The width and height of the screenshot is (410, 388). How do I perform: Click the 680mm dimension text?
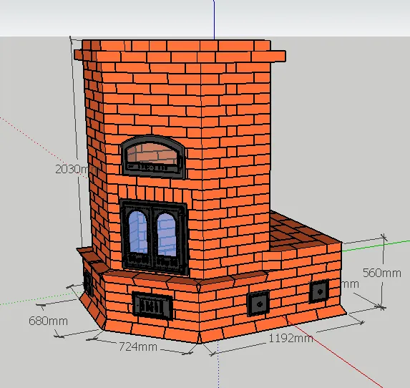(48, 321)
